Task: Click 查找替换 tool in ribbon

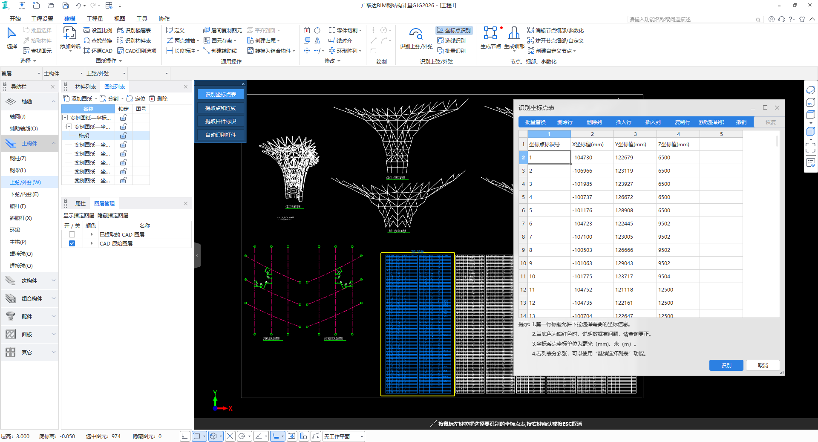Action: coord(98,40)
